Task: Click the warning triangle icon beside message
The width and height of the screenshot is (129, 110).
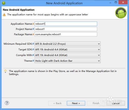Action: pyautogui.click(x=4, y=15)
